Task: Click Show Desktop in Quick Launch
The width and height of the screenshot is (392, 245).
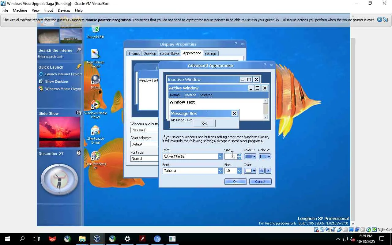Action: [x=53, y=81]
